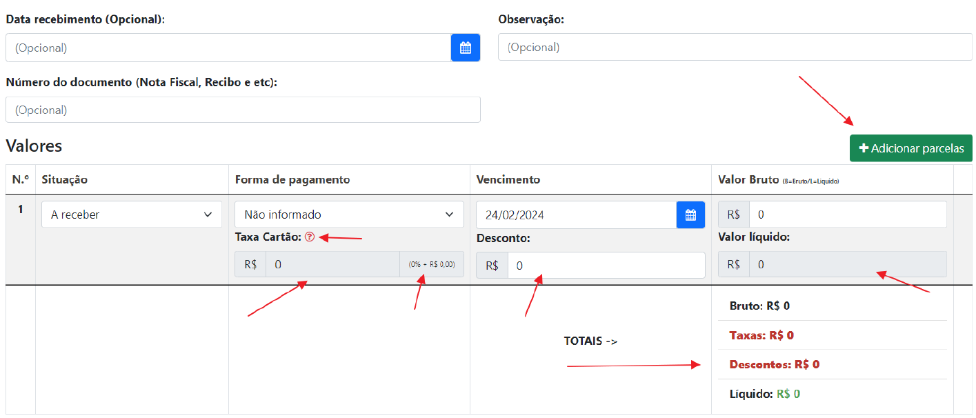The height and width of the screenshot is (418, 976).
Task: Click the Valor Bruto column header
Action: 748,179
